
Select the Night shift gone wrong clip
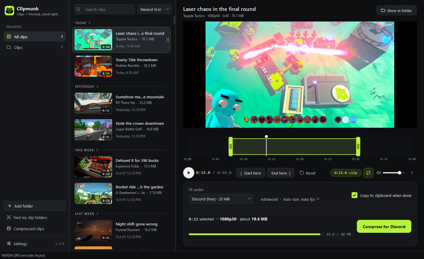pyautogui.click(x=121, y=230)
